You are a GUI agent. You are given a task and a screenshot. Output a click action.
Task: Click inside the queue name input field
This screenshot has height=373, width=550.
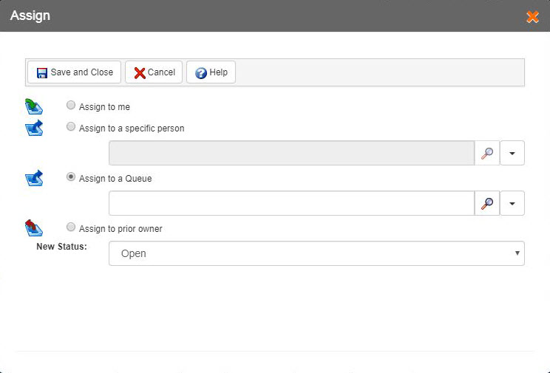point(291,203)
